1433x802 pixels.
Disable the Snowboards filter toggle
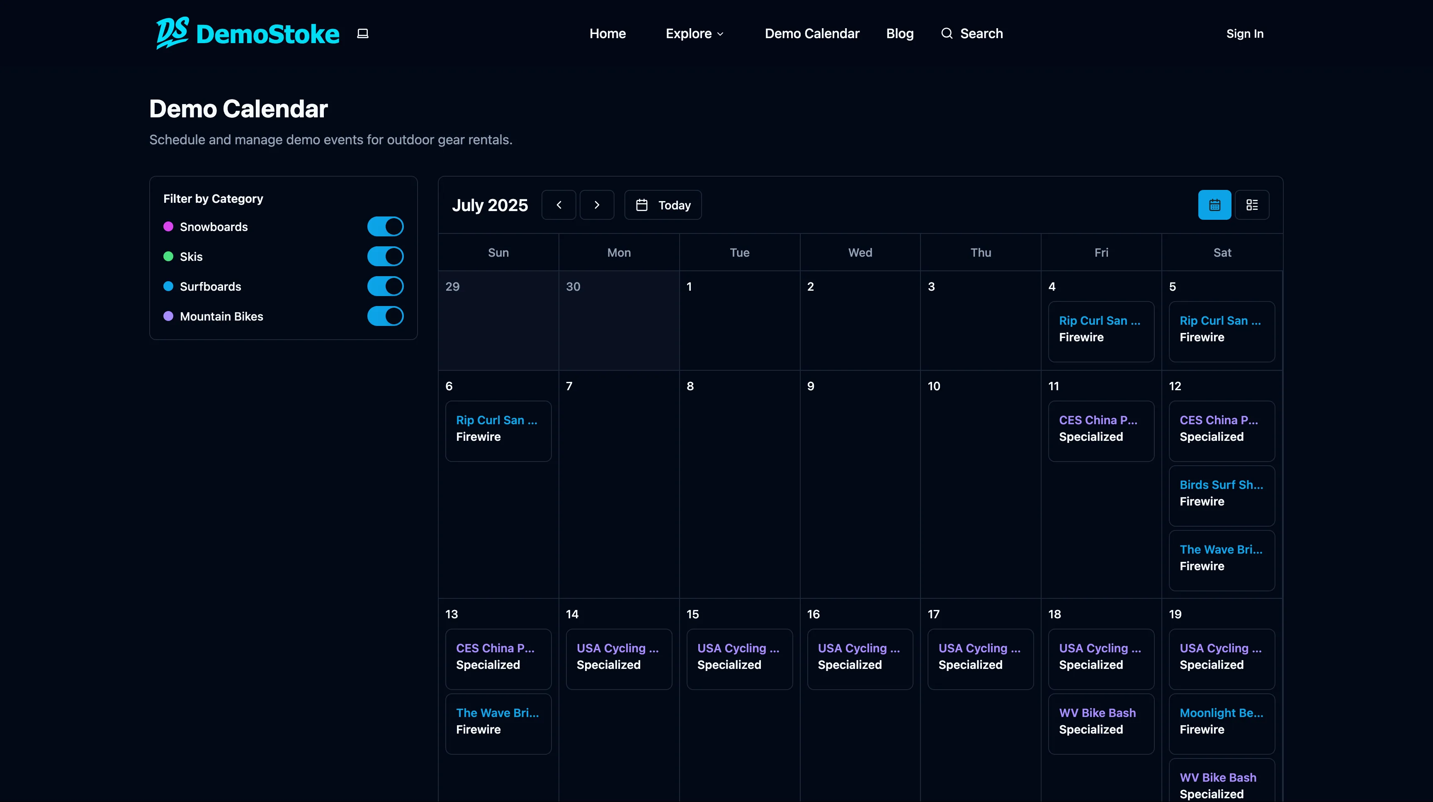[385, 226]
